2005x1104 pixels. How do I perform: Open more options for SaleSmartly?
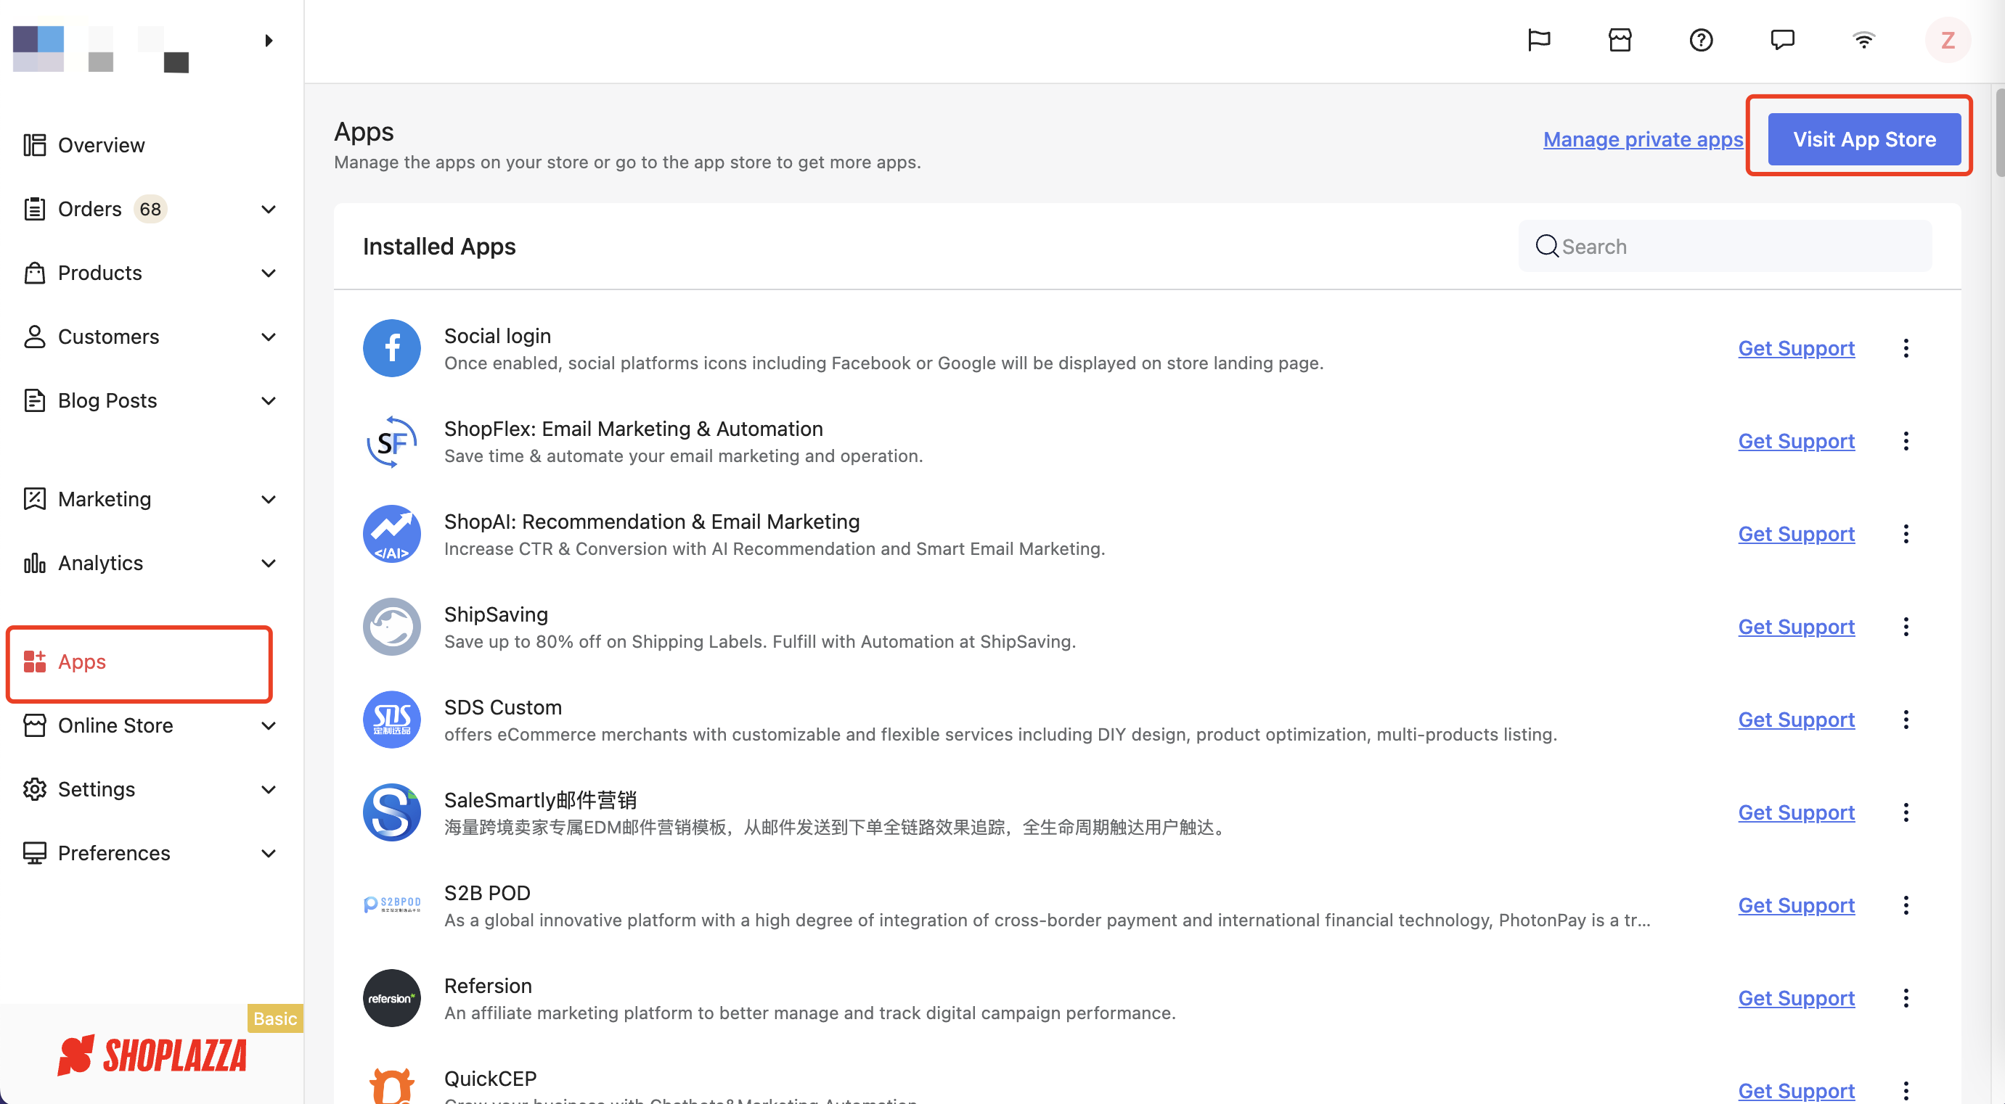tap(1906, 812)
